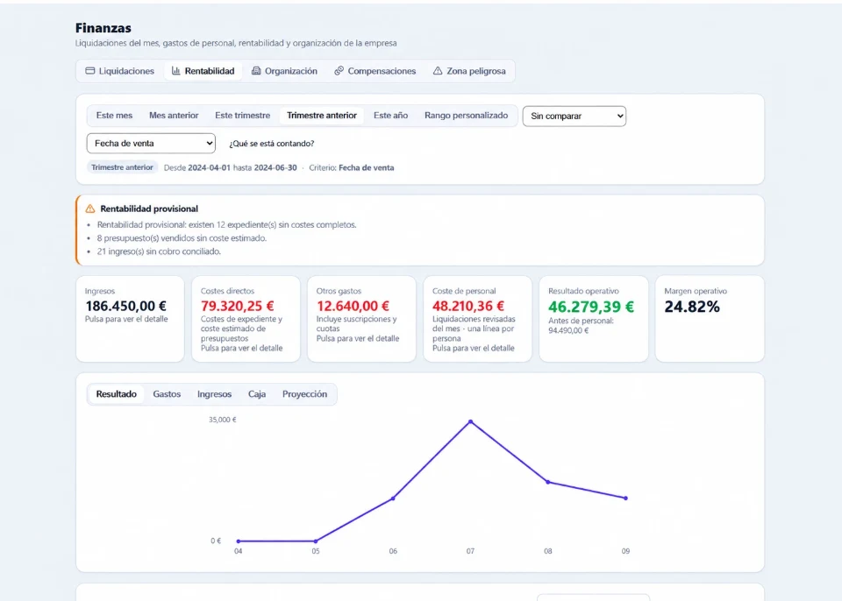Click the Zona peligrosa warning triangle icon
Viewport: 842px width, 601px height.
click(438, 71)
